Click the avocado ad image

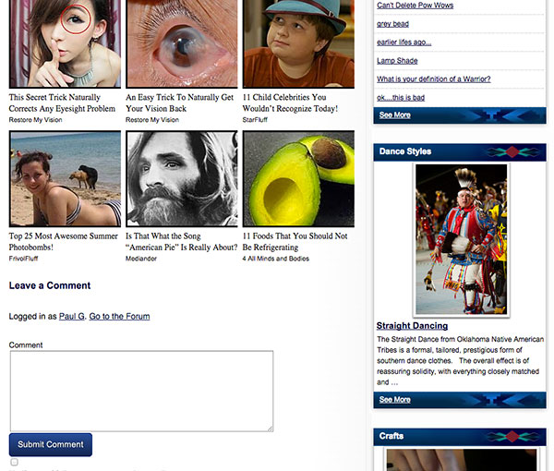[x=298, y=179]
